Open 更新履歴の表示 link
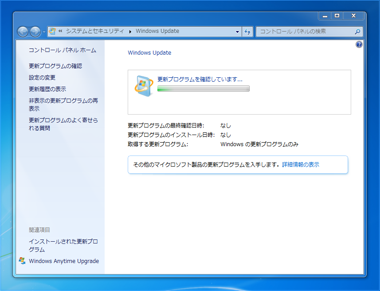The image size is (380, 291). (47, 89)
